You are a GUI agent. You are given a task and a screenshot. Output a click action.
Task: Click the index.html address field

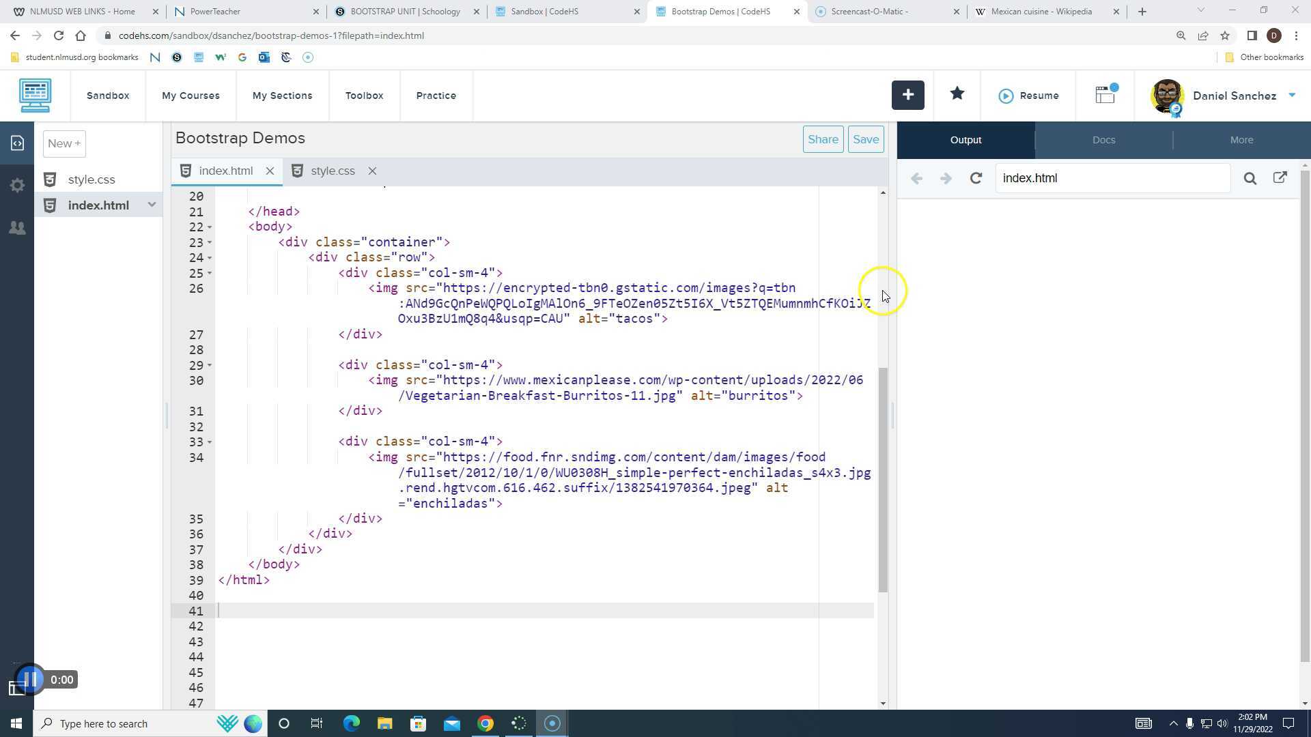(x=1112, y=178)
